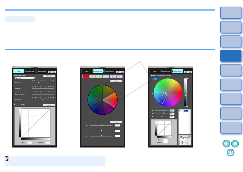243x172 pixels.
Task: Select Specific Colors tab in the middle palette
Action: click(110, 71)
